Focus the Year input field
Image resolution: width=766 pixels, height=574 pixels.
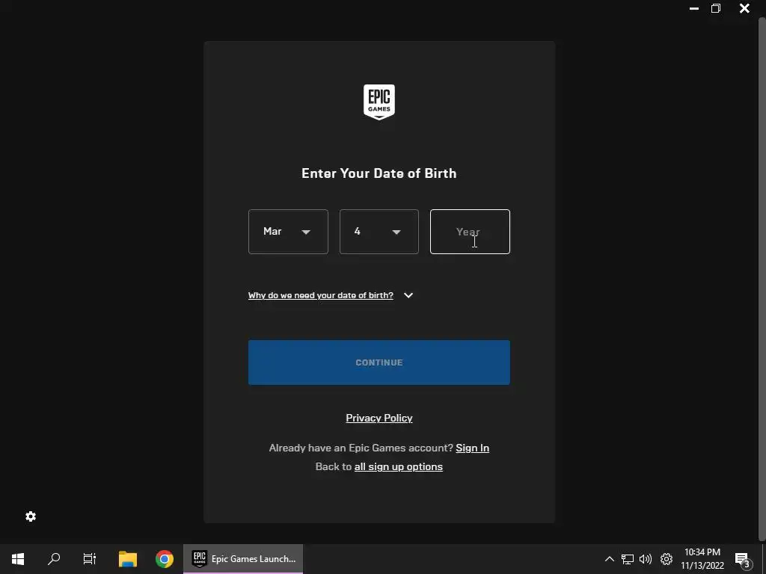click(x=470, y=232)
